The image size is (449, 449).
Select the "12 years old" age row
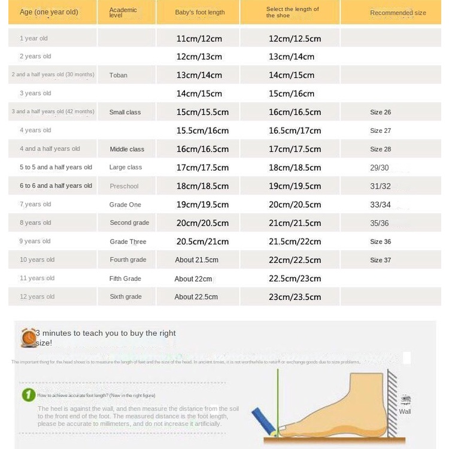click(x=37, y=297)
